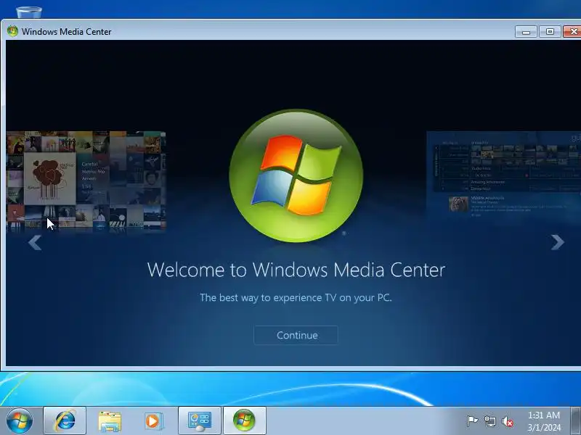This screenshot has height=435, width=581.
Task: Select the music library album art thumbnail
Action: (86, 181)
